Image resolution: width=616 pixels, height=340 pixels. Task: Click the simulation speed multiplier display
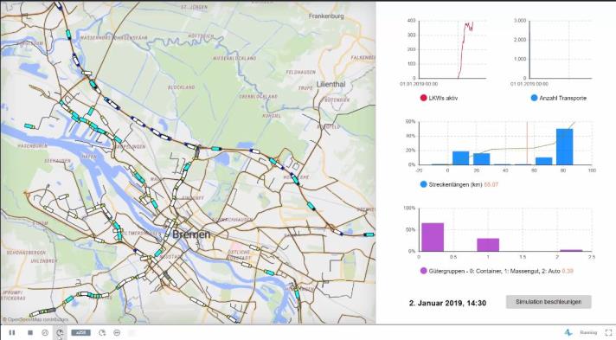81,332
